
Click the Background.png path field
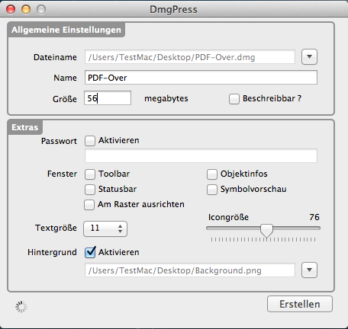pyautogui.click(x=190, y=270)
